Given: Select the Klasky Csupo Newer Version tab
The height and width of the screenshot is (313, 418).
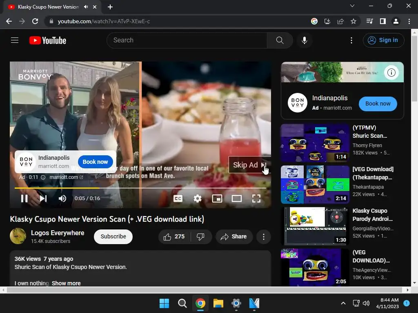Looking at the screenshot, I should pyautogui.click(x=48, y=7).
